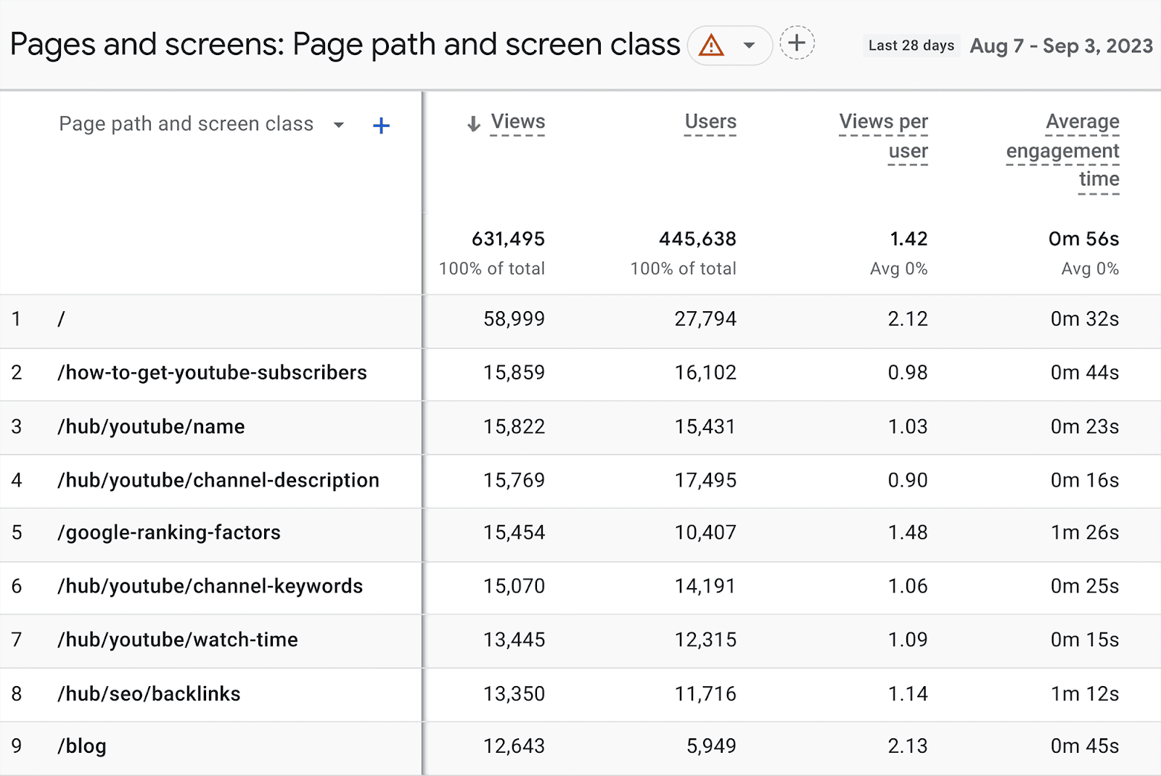Click the orange warning triangle icon
Screen dimensions: 1161x776
[711, 46]
